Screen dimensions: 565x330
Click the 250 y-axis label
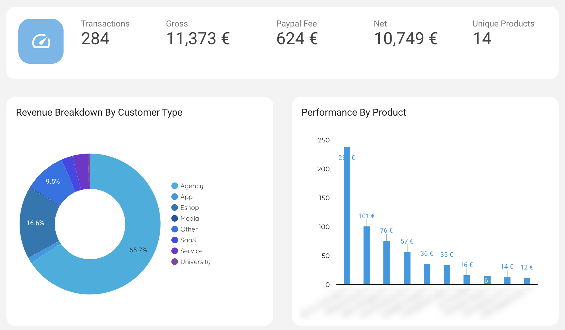[x=324, y=140]
